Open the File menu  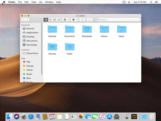click(x=20, y=2)
